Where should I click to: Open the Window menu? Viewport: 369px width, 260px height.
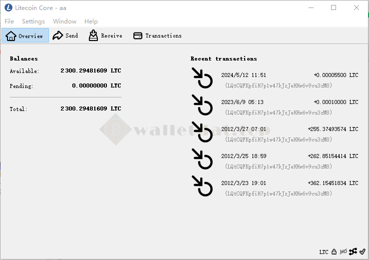(x=65, y=21)
